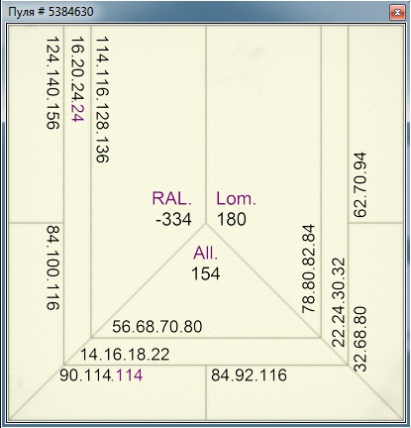This screenshot has width=411, height=428.
Task: Click the Lom. score 180
Action: (232, 219)
